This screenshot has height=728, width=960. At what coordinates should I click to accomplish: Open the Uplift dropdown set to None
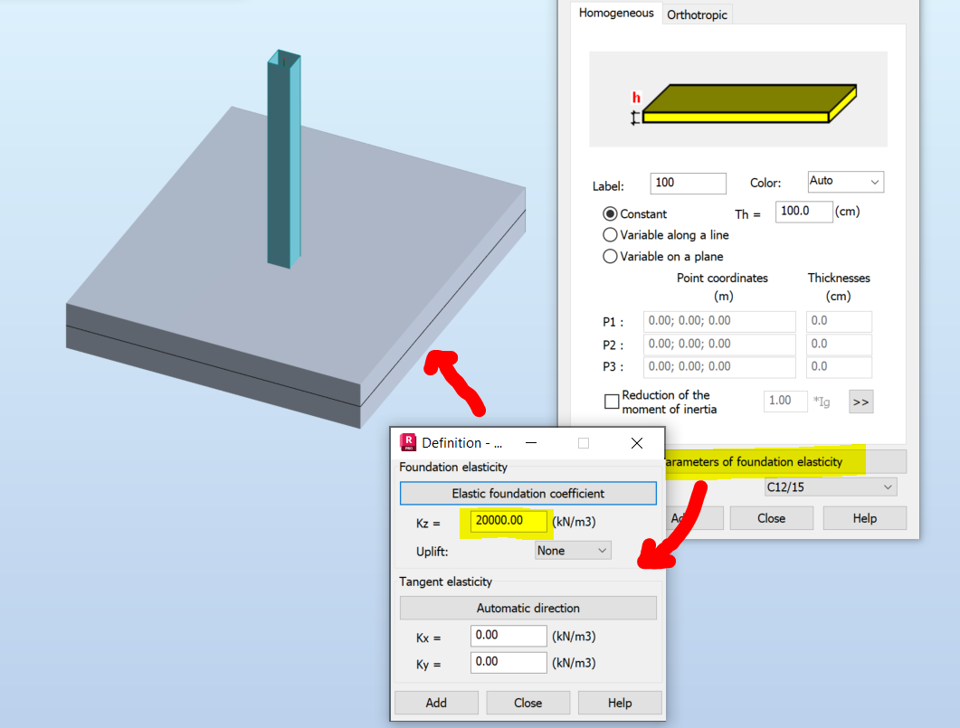572,549
